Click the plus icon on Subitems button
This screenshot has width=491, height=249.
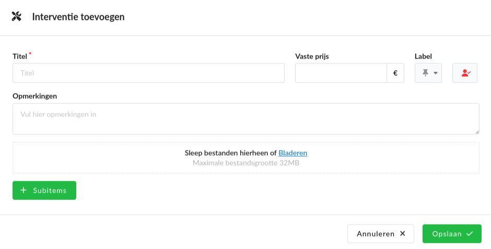click(24, 190)
